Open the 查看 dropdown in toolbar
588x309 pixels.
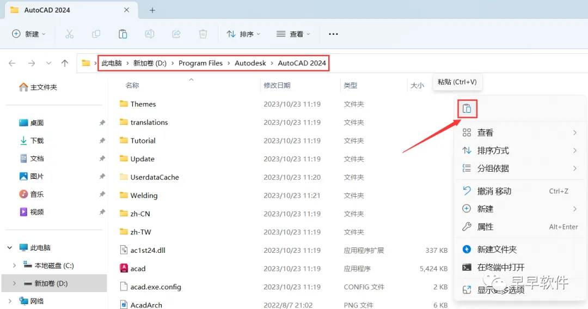point(293,34)
